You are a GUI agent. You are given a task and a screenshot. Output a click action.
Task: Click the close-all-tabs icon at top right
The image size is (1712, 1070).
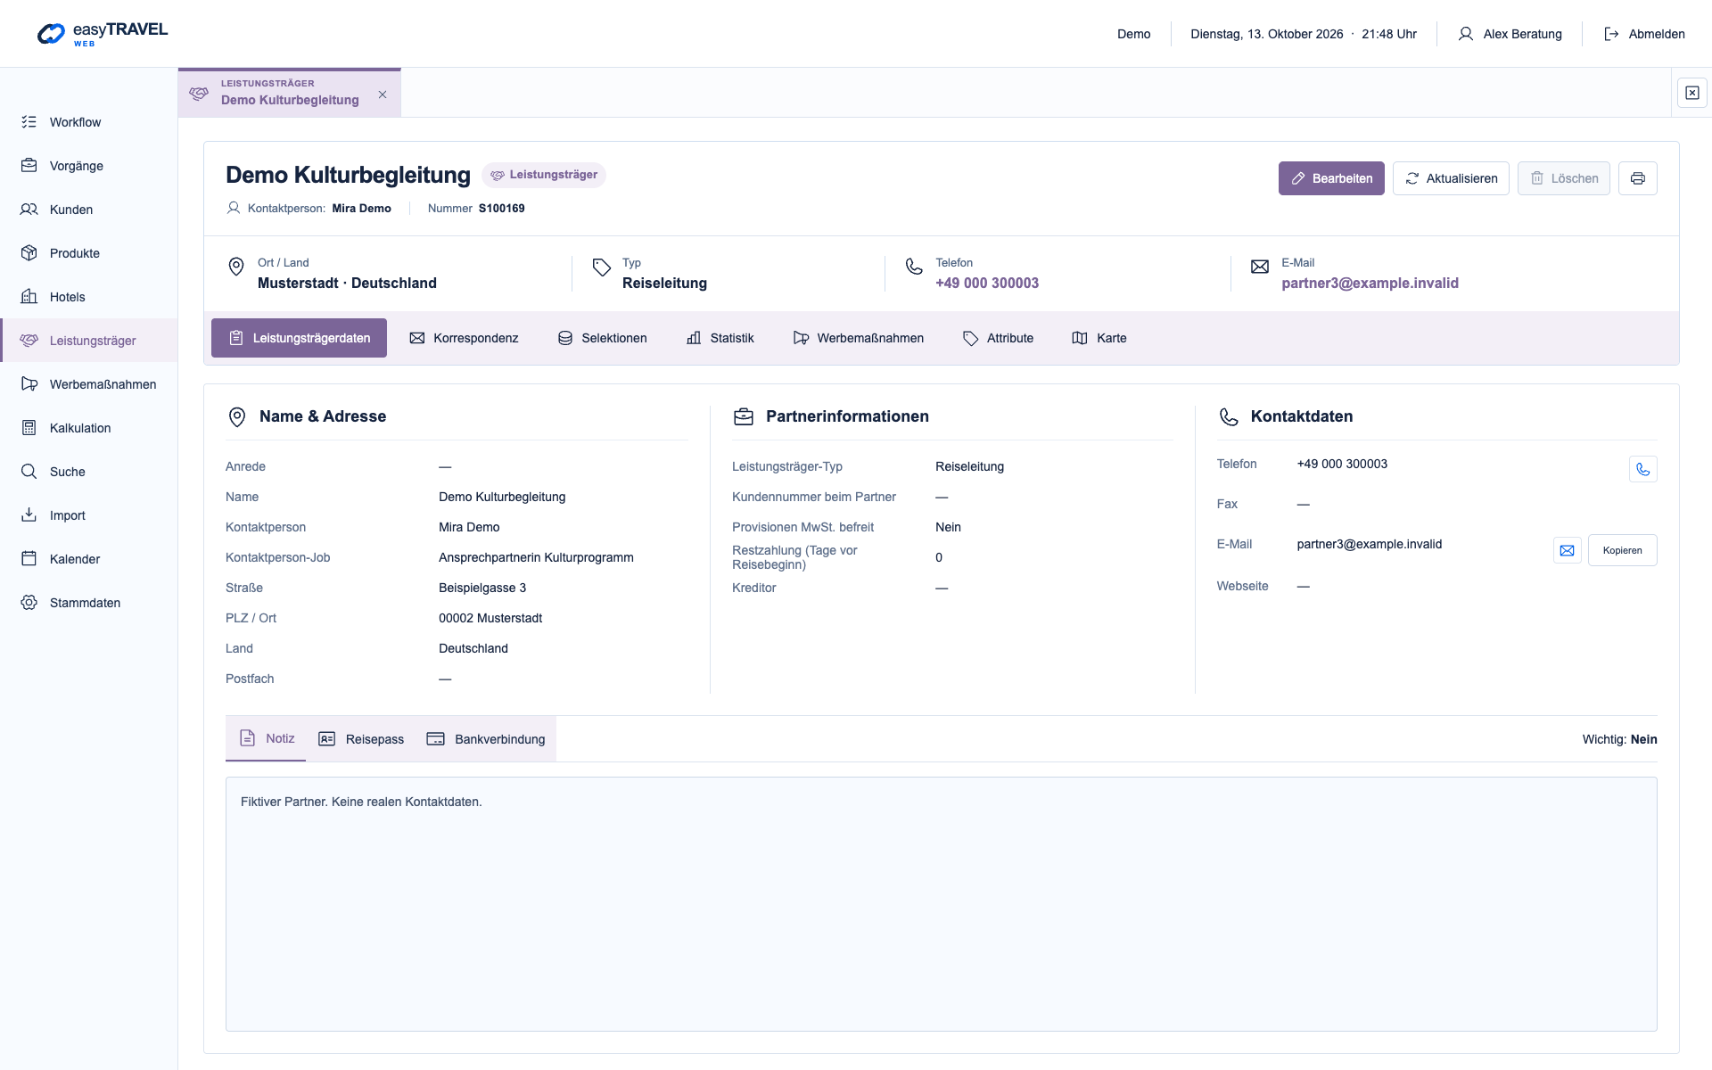point(1691,93)
